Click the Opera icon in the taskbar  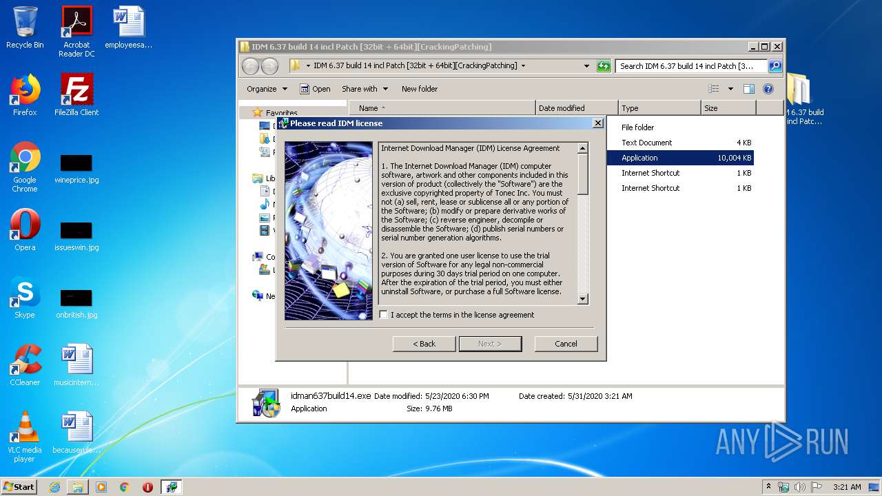point(148,487)
